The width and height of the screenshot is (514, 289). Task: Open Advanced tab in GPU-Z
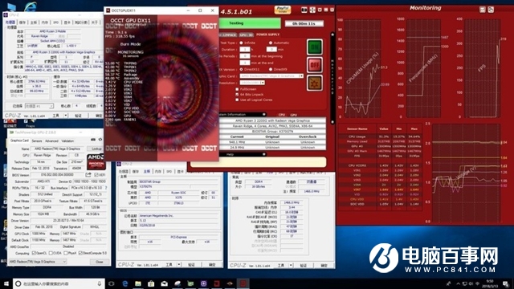tap(51, 141)
